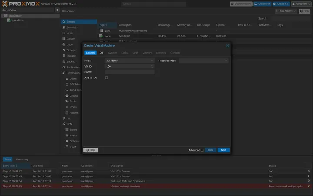Click into the VM Name field
The image size is (313, 196).
coord(130,72)
